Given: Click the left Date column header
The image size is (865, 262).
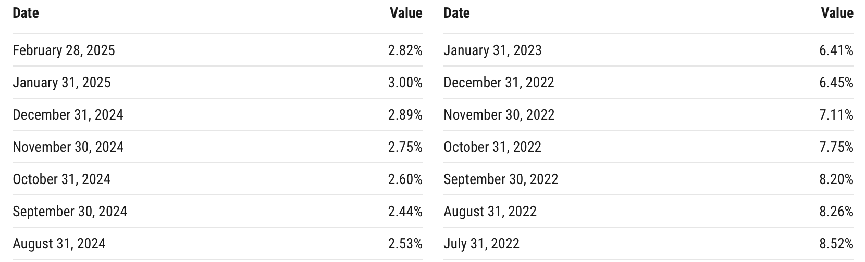Looking at the screenshot, I should (x=26, y=12).
